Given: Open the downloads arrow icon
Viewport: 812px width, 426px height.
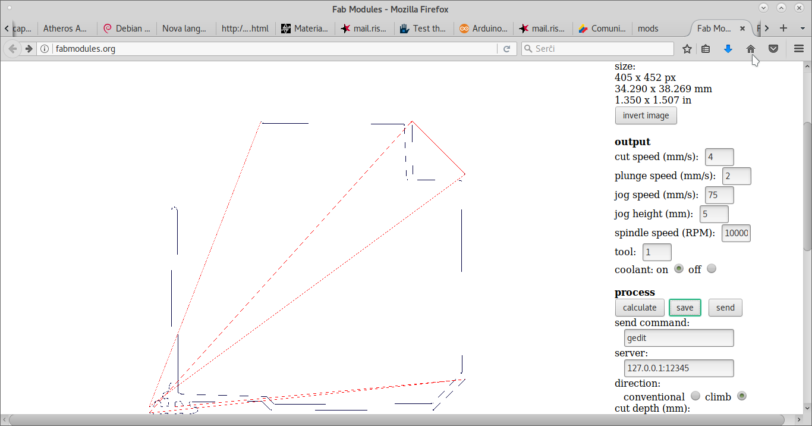Looking at the screenshot, I should point(728,49).
